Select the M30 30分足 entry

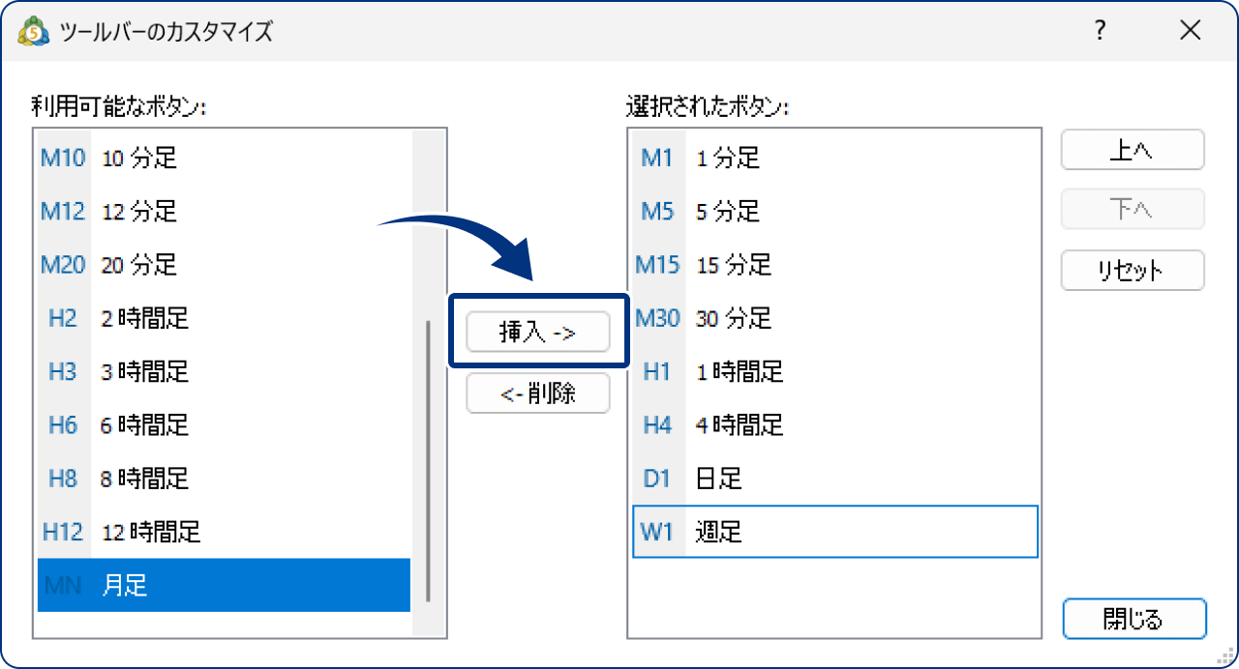click(x=794, y=318)
